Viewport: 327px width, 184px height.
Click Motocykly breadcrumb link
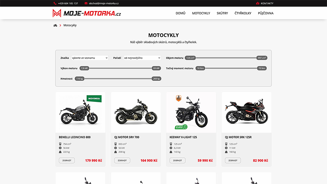(70, 25)
